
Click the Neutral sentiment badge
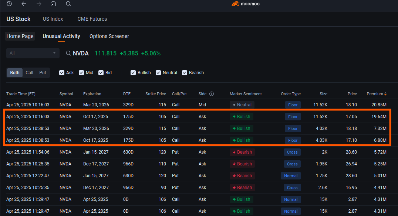242,105
